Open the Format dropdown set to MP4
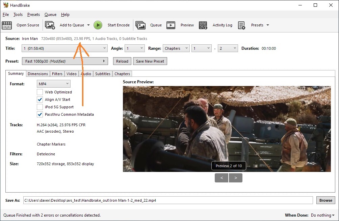This screenshot has width=339, height=221. pos(54,84)
